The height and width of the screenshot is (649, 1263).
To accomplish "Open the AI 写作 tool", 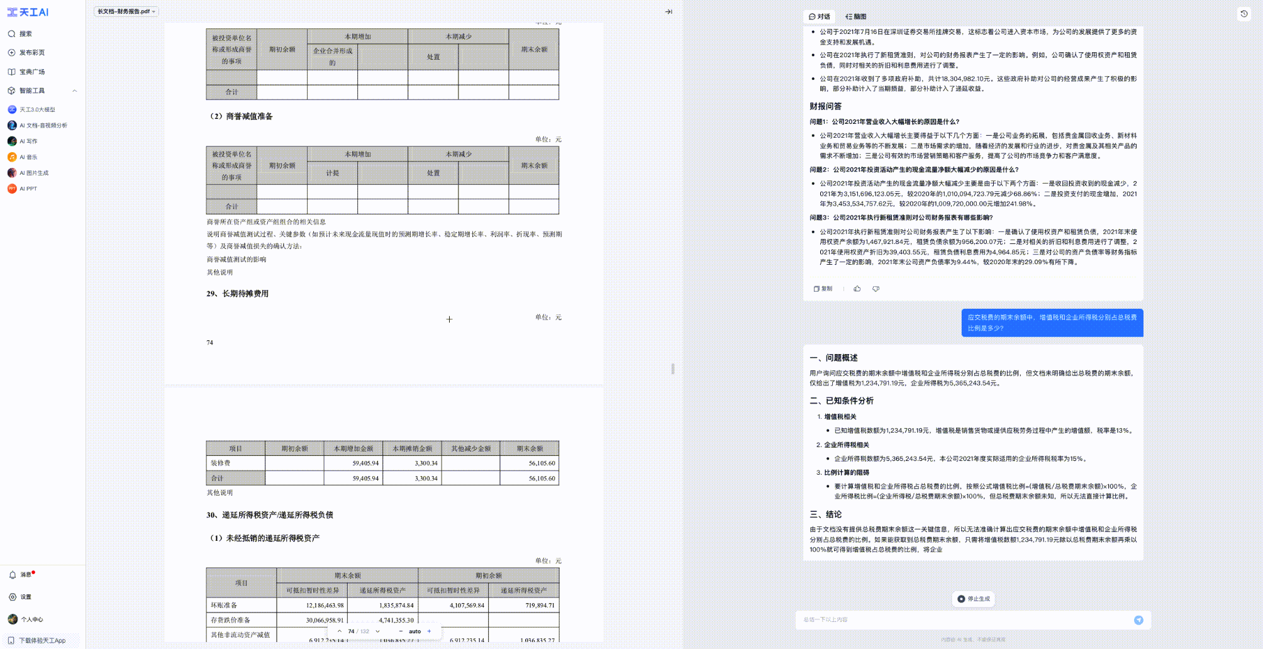I will (27, 141).
